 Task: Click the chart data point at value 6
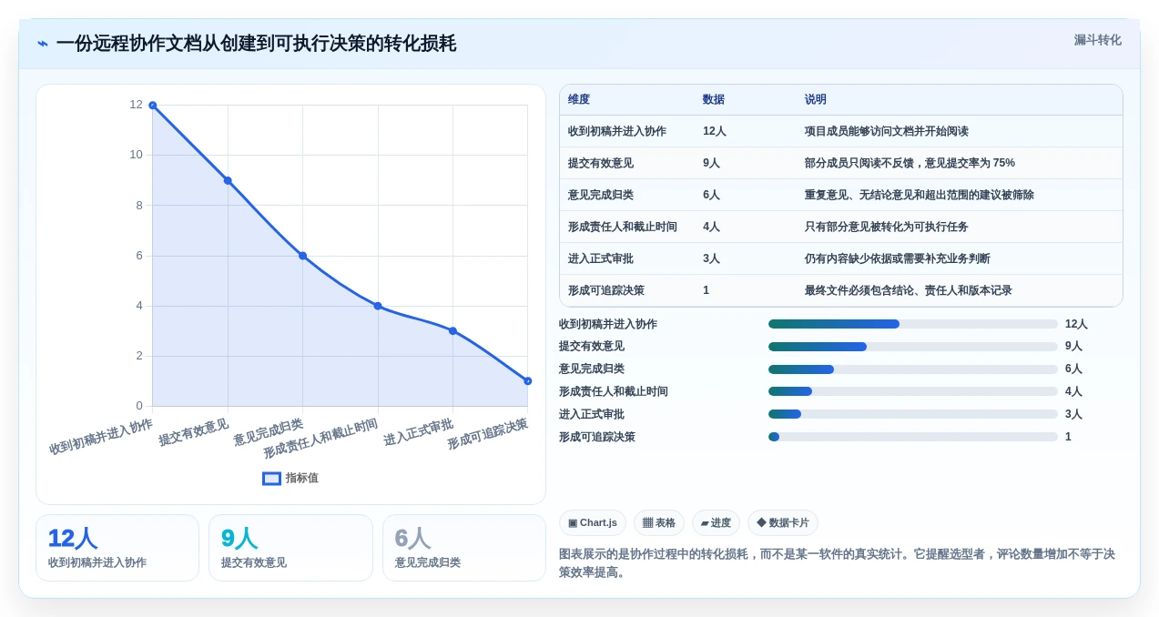point(302,256)
